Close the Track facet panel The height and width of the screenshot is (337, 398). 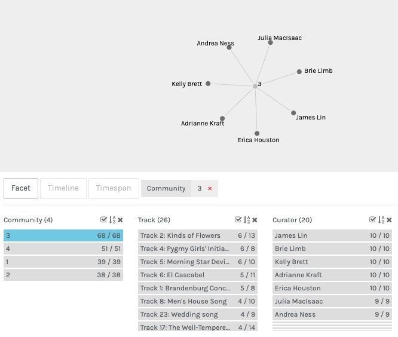(x=255, y=220)
